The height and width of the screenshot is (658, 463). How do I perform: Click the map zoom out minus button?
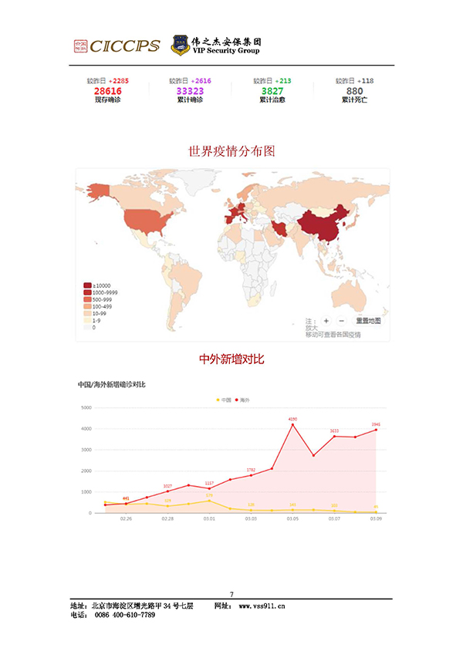pyautogui.click(x=341, y=320)
